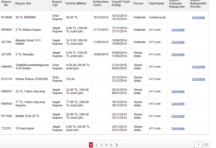Focus the page number input box
The image size is (216, 148).
[x=198, y=145]
